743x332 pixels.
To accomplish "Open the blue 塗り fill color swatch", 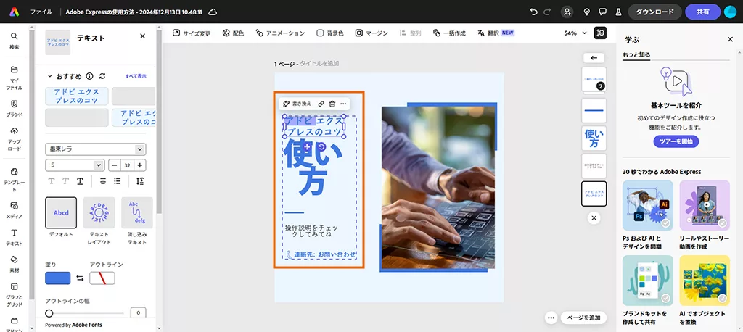I will (58, 278).
